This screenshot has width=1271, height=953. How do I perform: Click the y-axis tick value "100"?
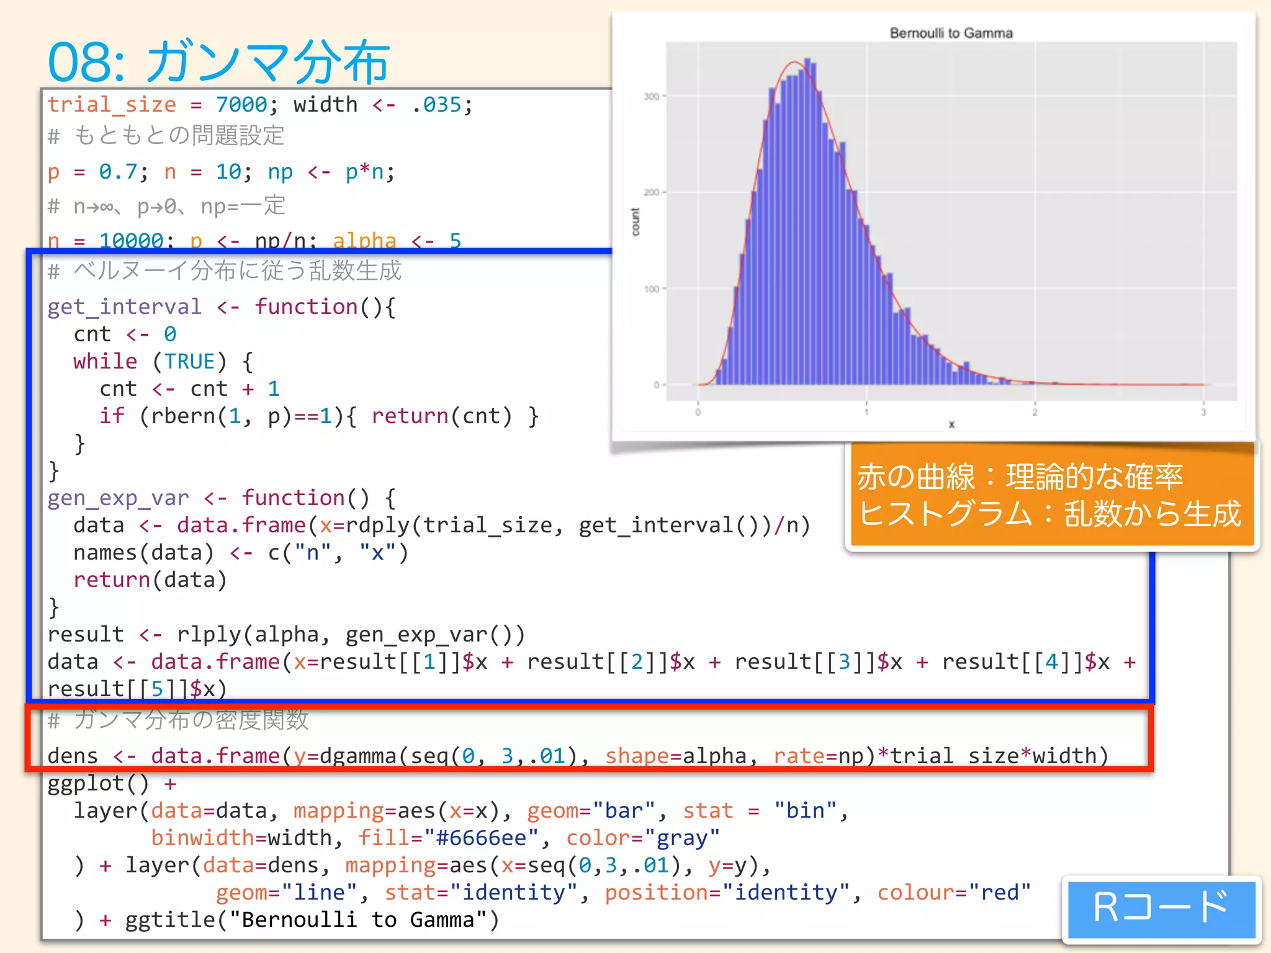coord(651,289)
